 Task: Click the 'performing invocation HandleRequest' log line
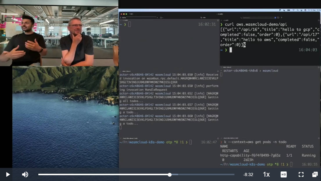click(169, 88)
